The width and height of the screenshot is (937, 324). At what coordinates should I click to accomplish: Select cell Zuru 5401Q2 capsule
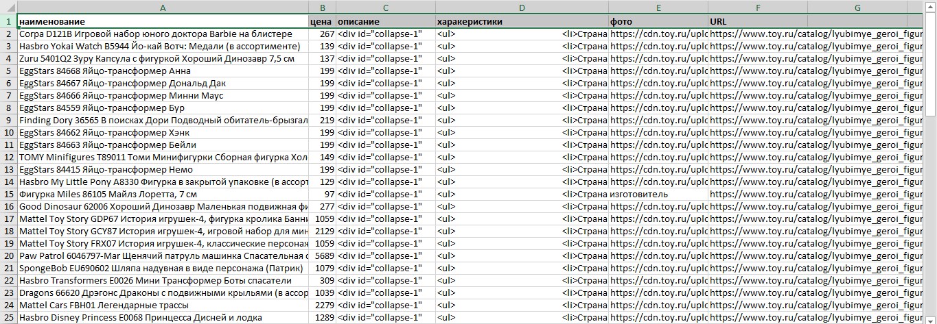163,58
